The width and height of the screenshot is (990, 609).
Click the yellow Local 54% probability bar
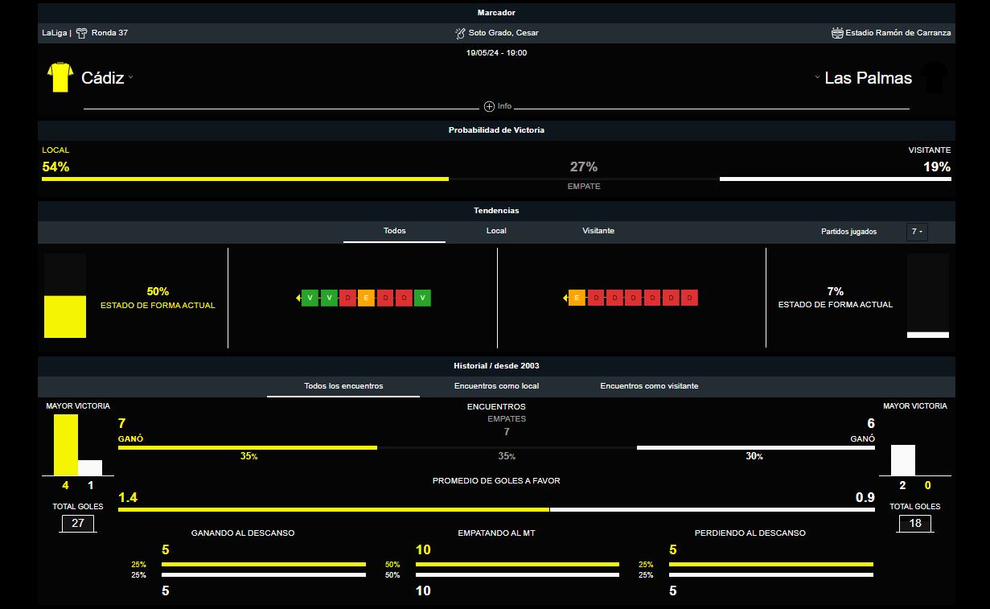pos(244,179)
